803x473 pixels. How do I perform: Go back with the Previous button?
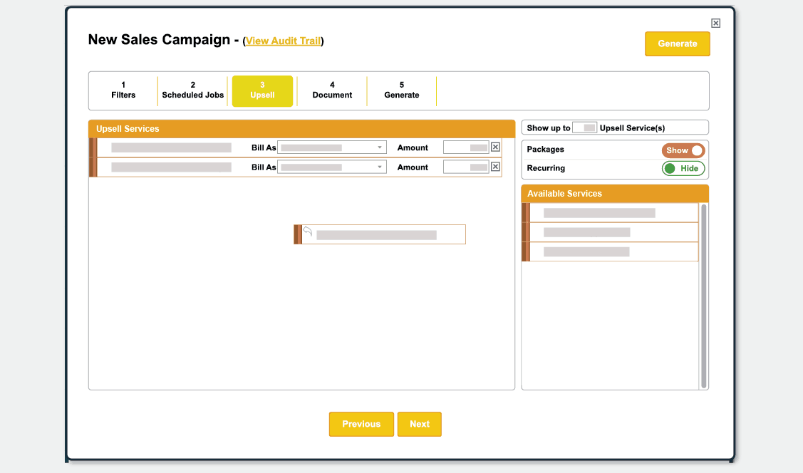tap(361, 425)
